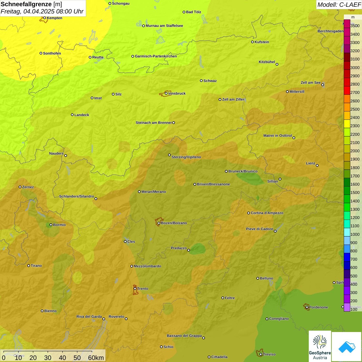362x362 pixels.
Task: Click the Schongau label
Action: pos(121,3)
